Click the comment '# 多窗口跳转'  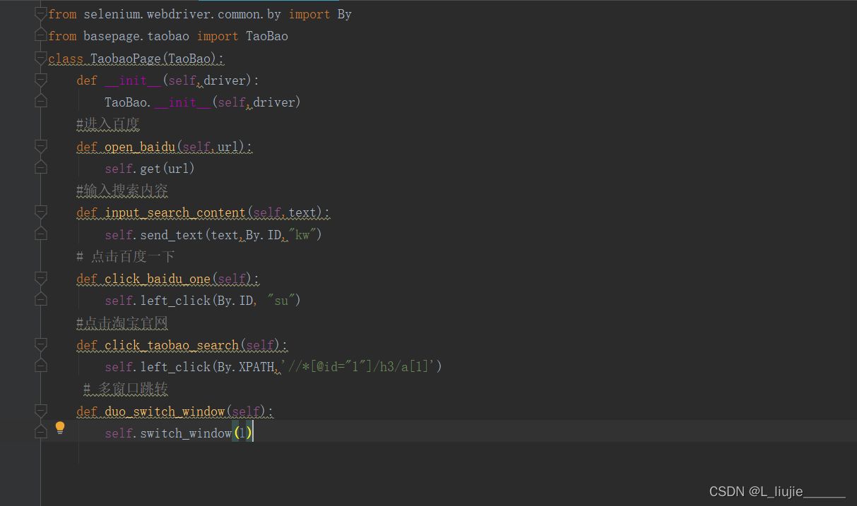click(126, 389)
